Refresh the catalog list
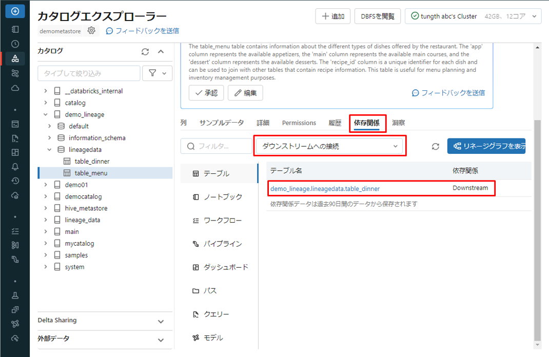Viewport: 549px width, 357px height. (x=145, y=52)
